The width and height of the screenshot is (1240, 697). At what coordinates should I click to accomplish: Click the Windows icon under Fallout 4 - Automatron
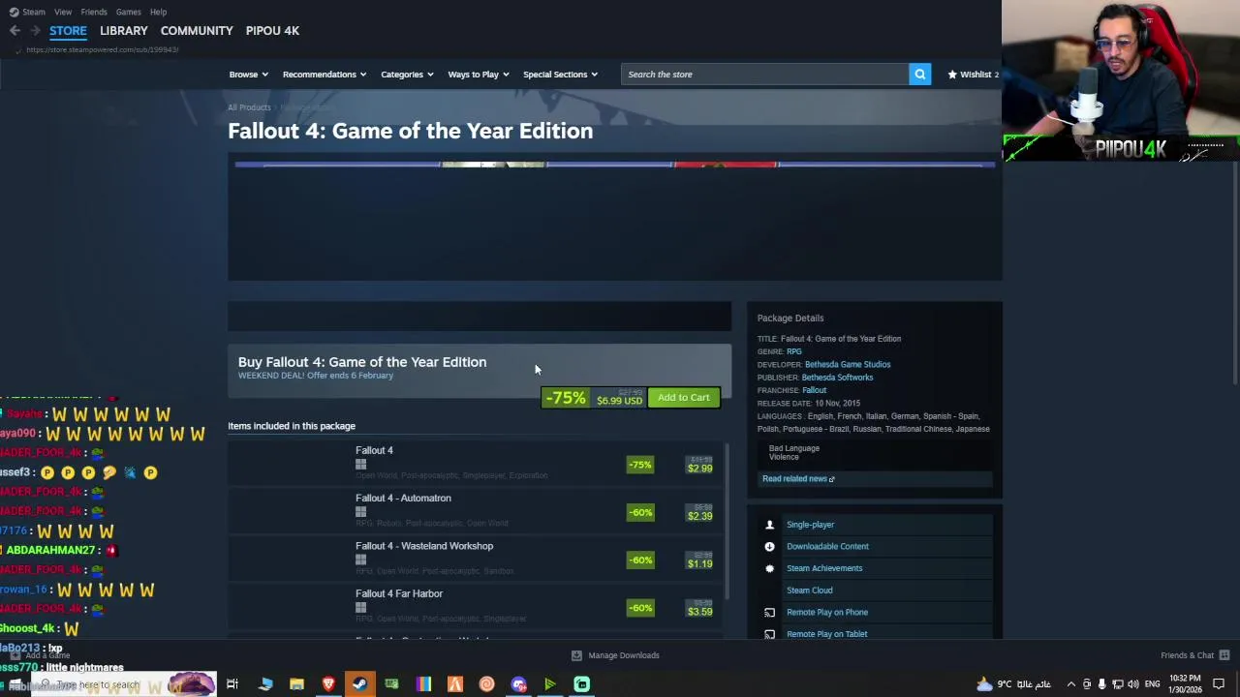coord(360,512)
